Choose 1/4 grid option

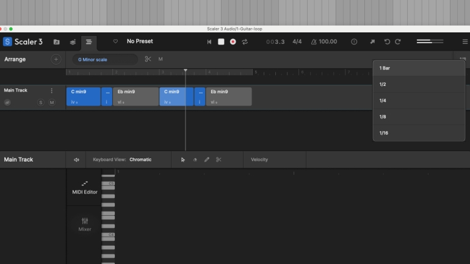[419, 101]
